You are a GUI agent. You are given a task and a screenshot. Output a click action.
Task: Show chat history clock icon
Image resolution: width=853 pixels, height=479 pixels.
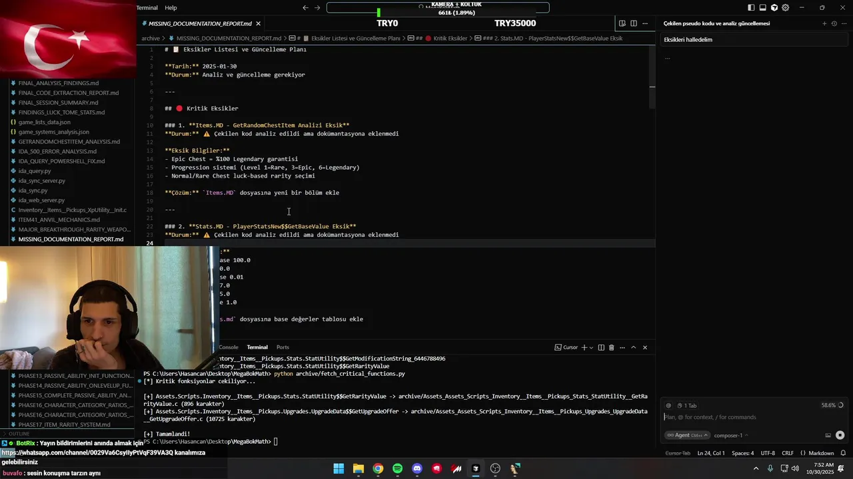click(834, 23)
